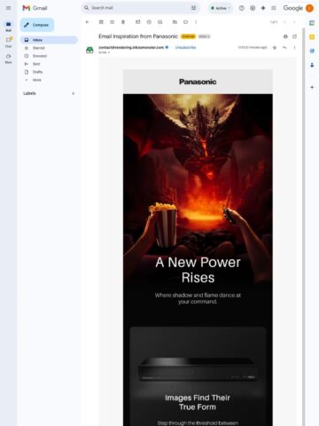The width and height of the screenshot is (319, 426).
Task: Click the Unsubscribe link
Action: (x=185, y=47)
